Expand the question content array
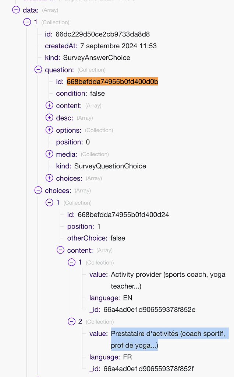Image resolution: width=234 pixels, height=377 pixels. pyautogui.click(x=49, y=105)
